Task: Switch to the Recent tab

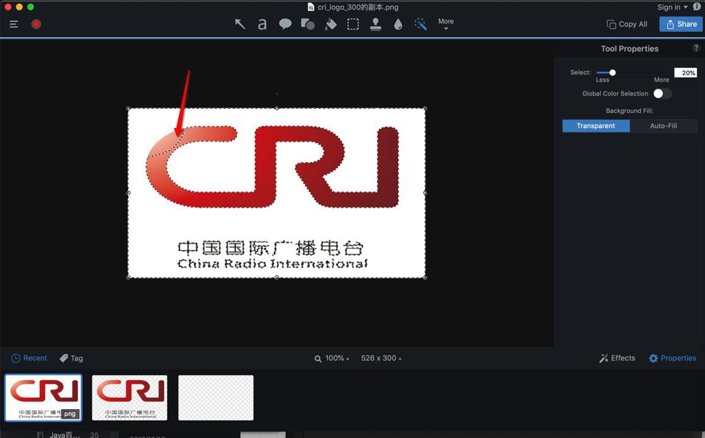Action: tap(29, 358)
